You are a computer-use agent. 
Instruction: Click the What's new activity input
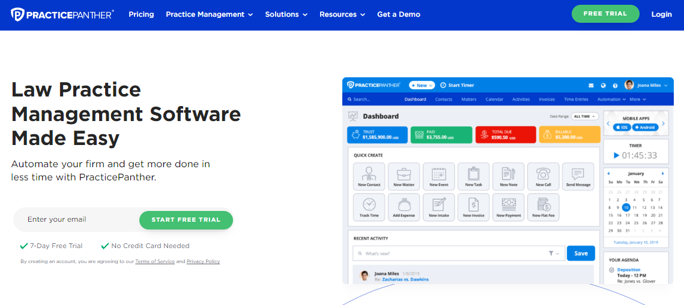point(459,253)
